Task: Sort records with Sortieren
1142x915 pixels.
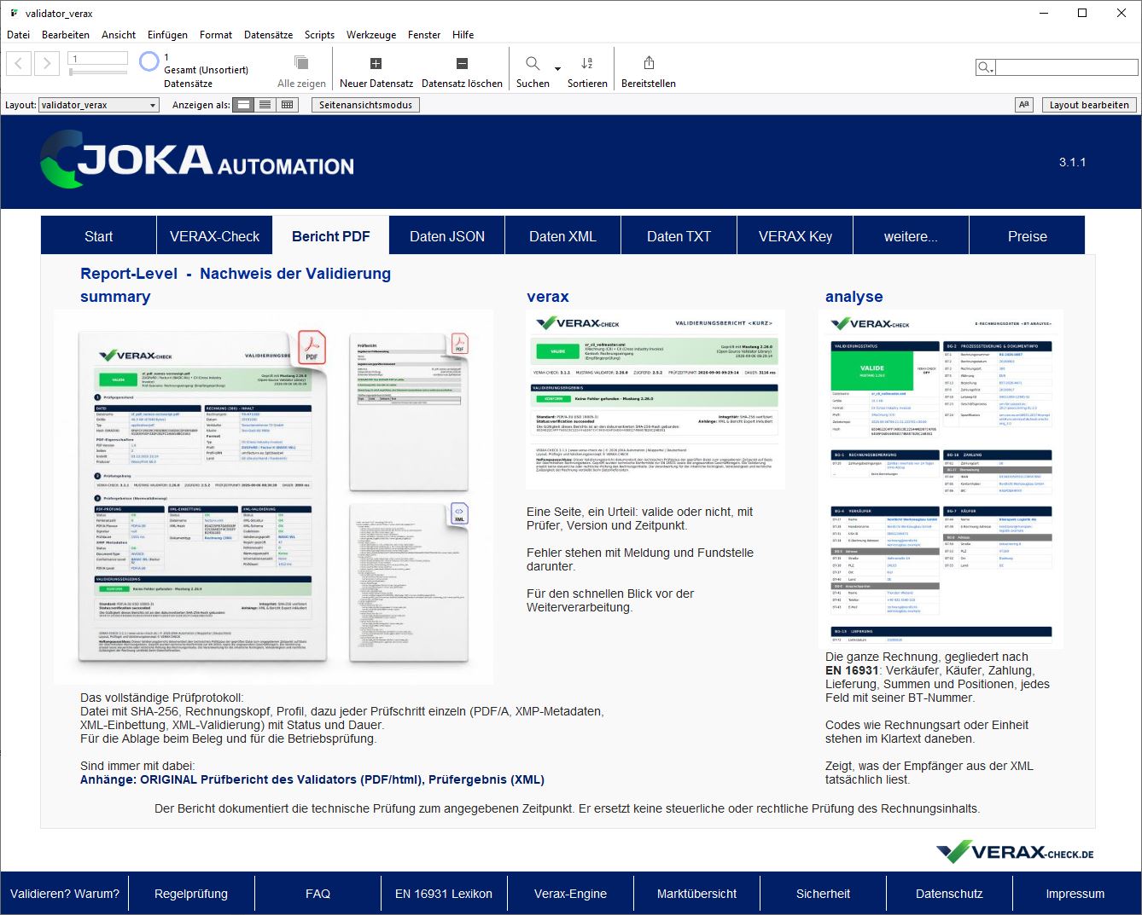Action: coord(587,72)
